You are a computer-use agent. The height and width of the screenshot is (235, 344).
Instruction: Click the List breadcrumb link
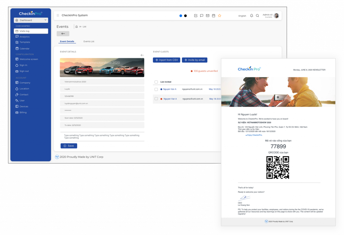(84, 27)
